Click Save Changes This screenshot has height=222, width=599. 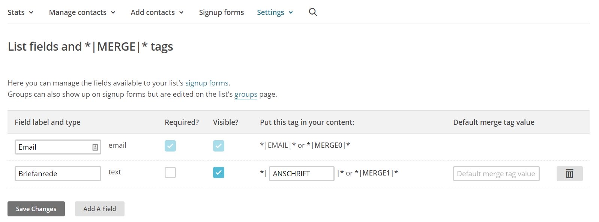(x=36, y=209)
